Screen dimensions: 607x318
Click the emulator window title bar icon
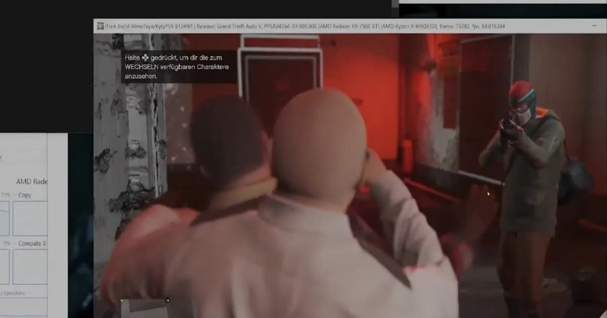point(100,26)
